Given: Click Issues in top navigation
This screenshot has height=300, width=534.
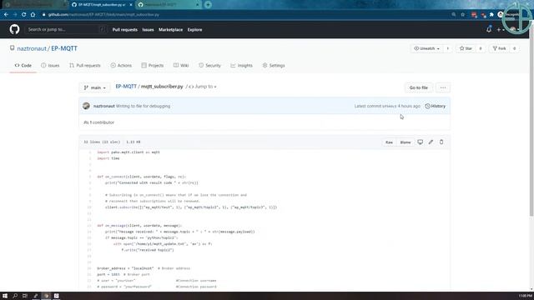Looking at the screenshot, I should coord(148,30).
